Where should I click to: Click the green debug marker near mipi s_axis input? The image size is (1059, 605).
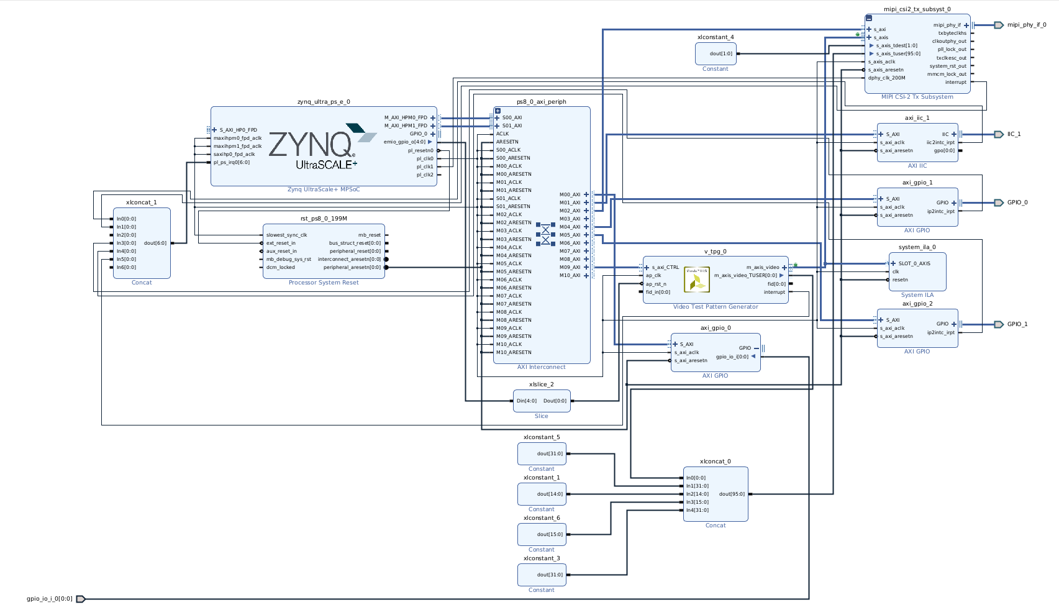(x=859, y=35)
